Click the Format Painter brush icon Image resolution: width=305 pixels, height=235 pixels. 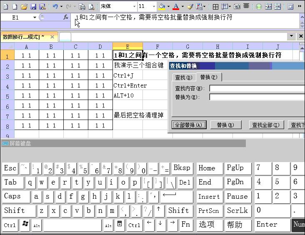[x=190, y=7]
